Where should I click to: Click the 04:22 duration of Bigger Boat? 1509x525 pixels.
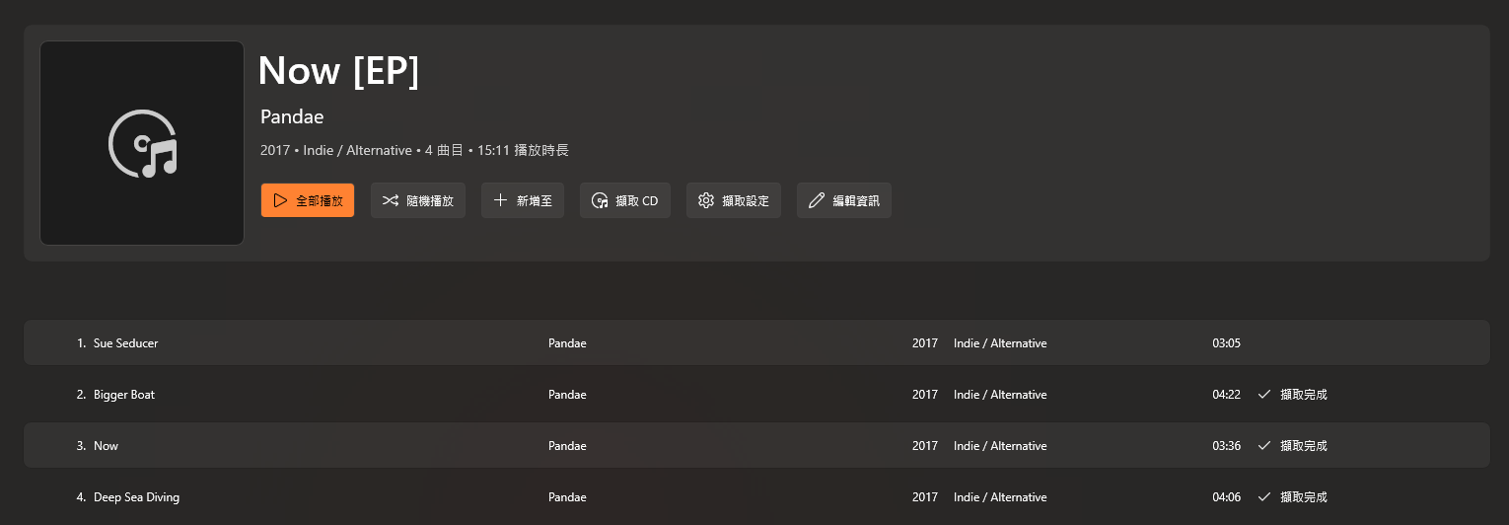1226,395
